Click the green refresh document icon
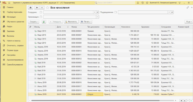The height and width of the screenshot is (102, 193). [x=44, y=22]
